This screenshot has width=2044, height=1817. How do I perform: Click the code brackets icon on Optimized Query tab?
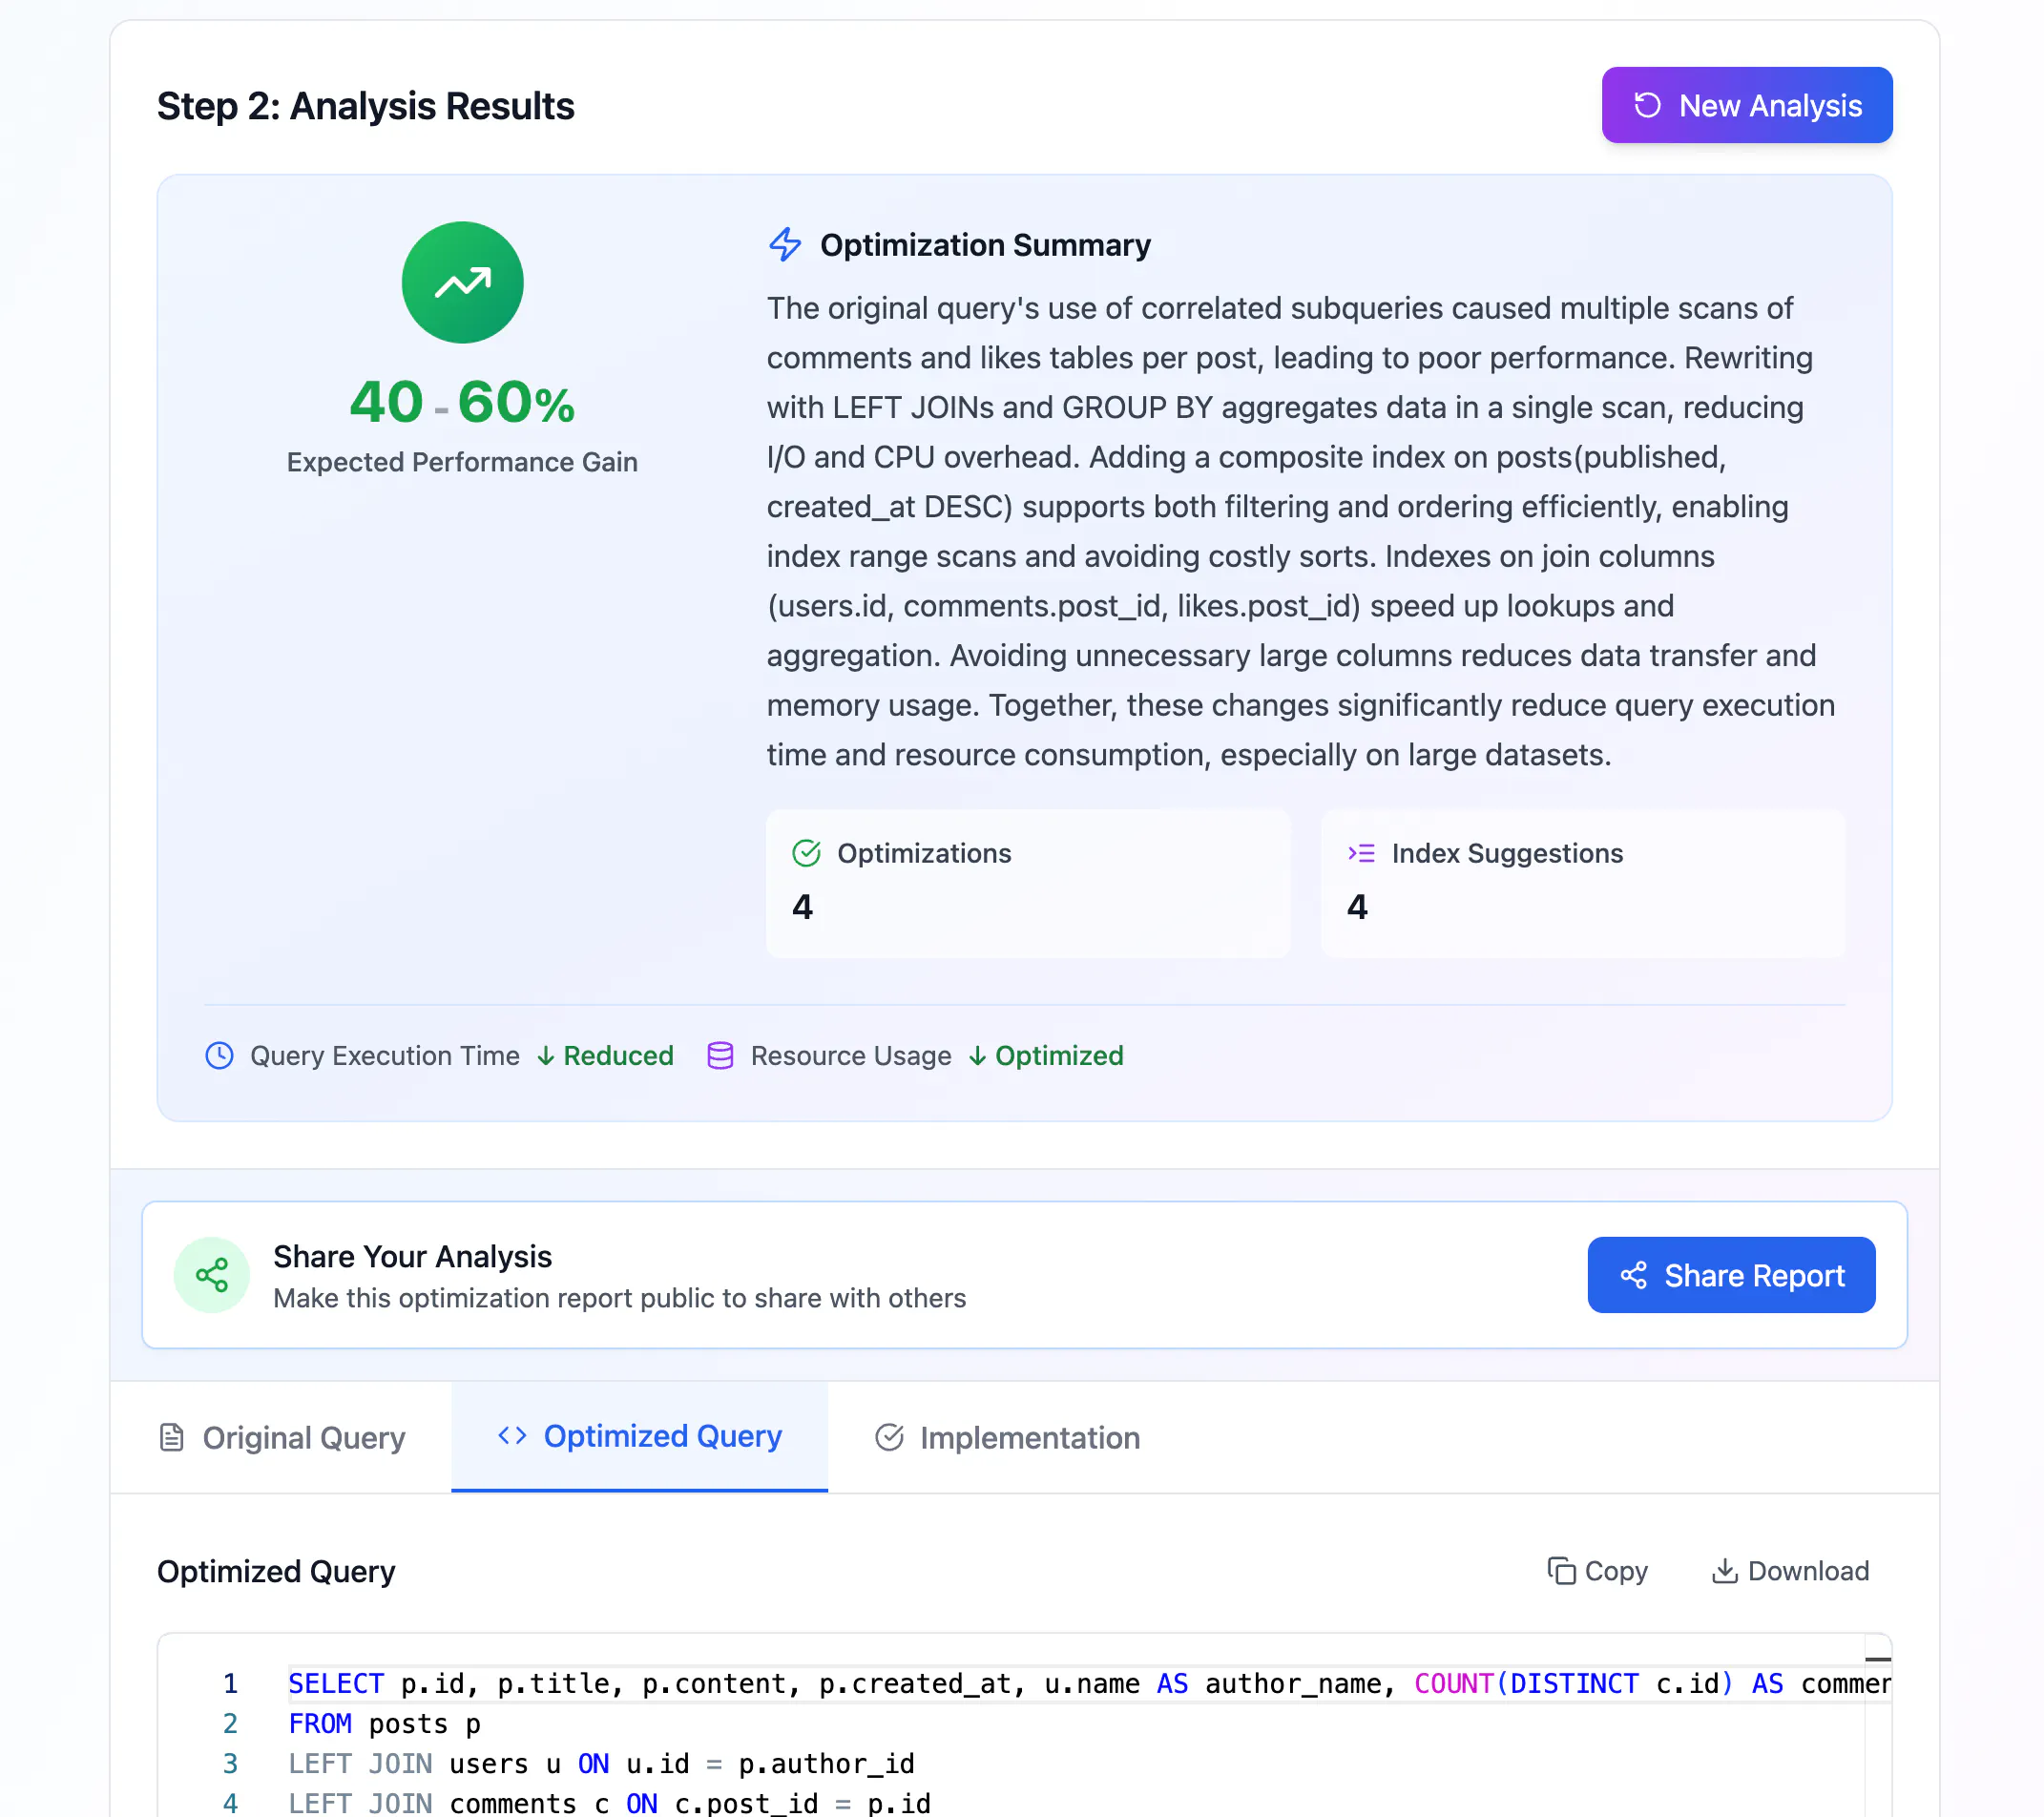pyautogui.click(x=512, y=1436)
